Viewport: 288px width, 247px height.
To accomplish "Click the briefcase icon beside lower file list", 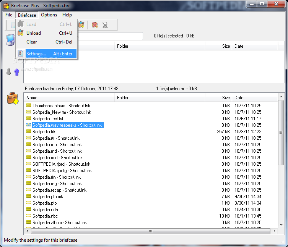I will tap(13, 98).
